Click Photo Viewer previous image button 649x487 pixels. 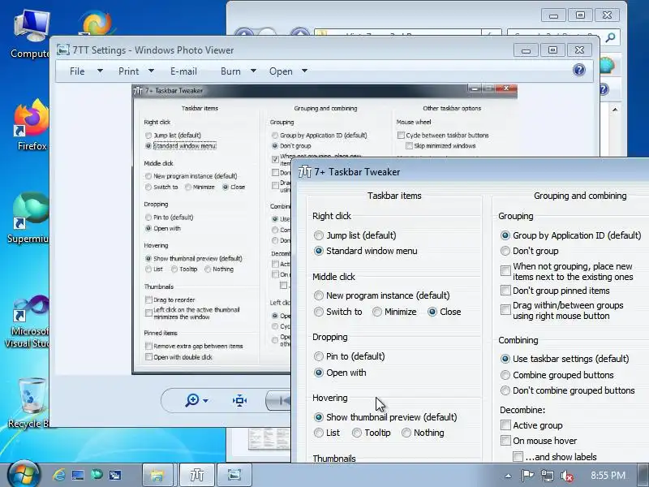point(278,400)
